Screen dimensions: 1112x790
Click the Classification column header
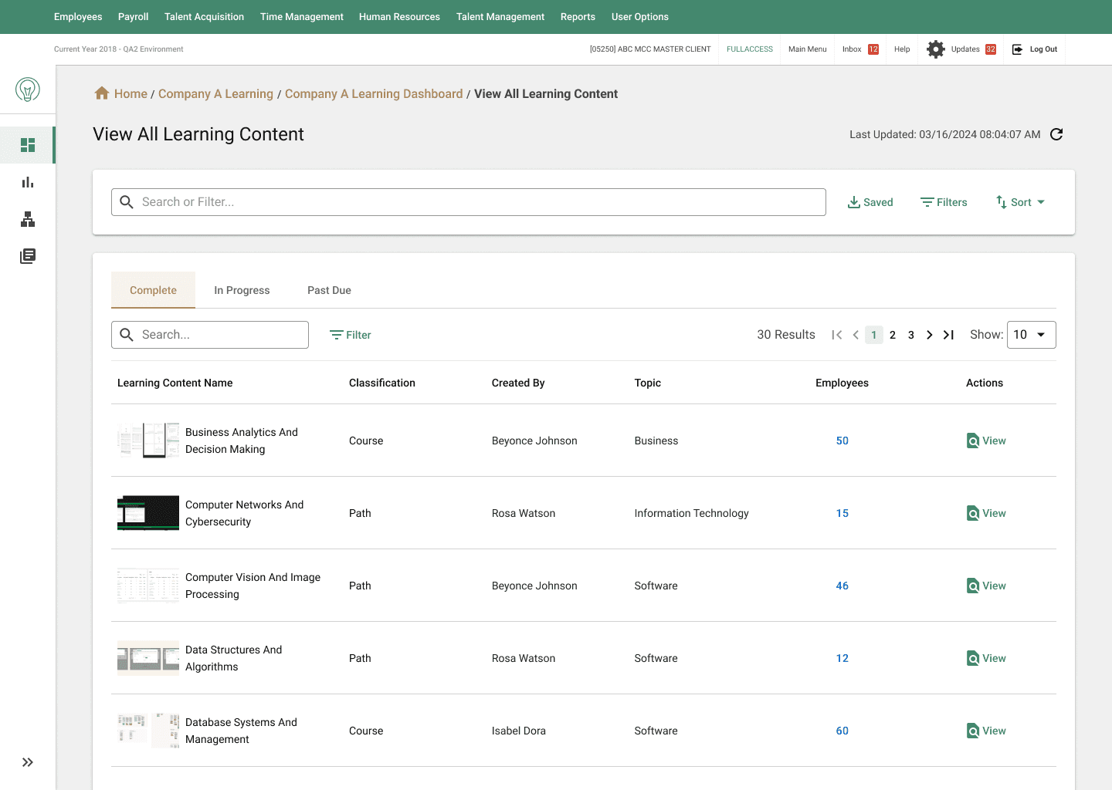coord(382,383)
